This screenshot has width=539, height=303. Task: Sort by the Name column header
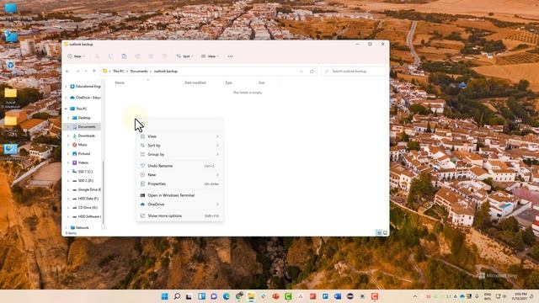tap(120, 82)
